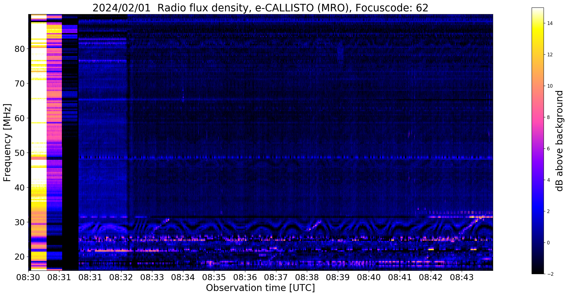Click the time axis tick label 08:39
The image size is (568, 296).
click(338, 277)
